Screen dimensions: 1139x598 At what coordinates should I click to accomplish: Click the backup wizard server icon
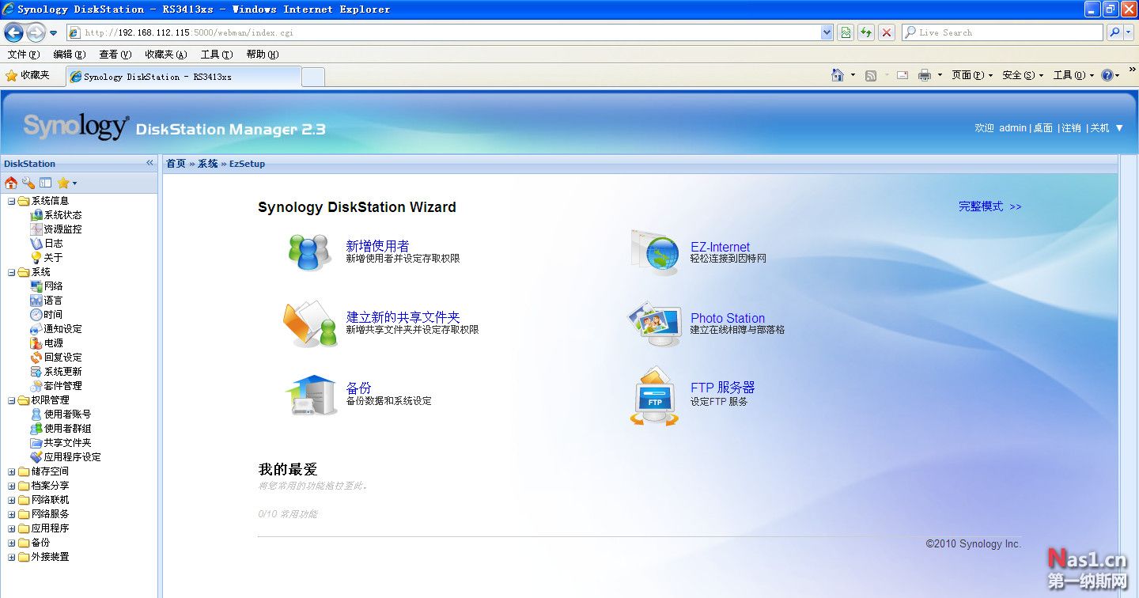[311, 396]
